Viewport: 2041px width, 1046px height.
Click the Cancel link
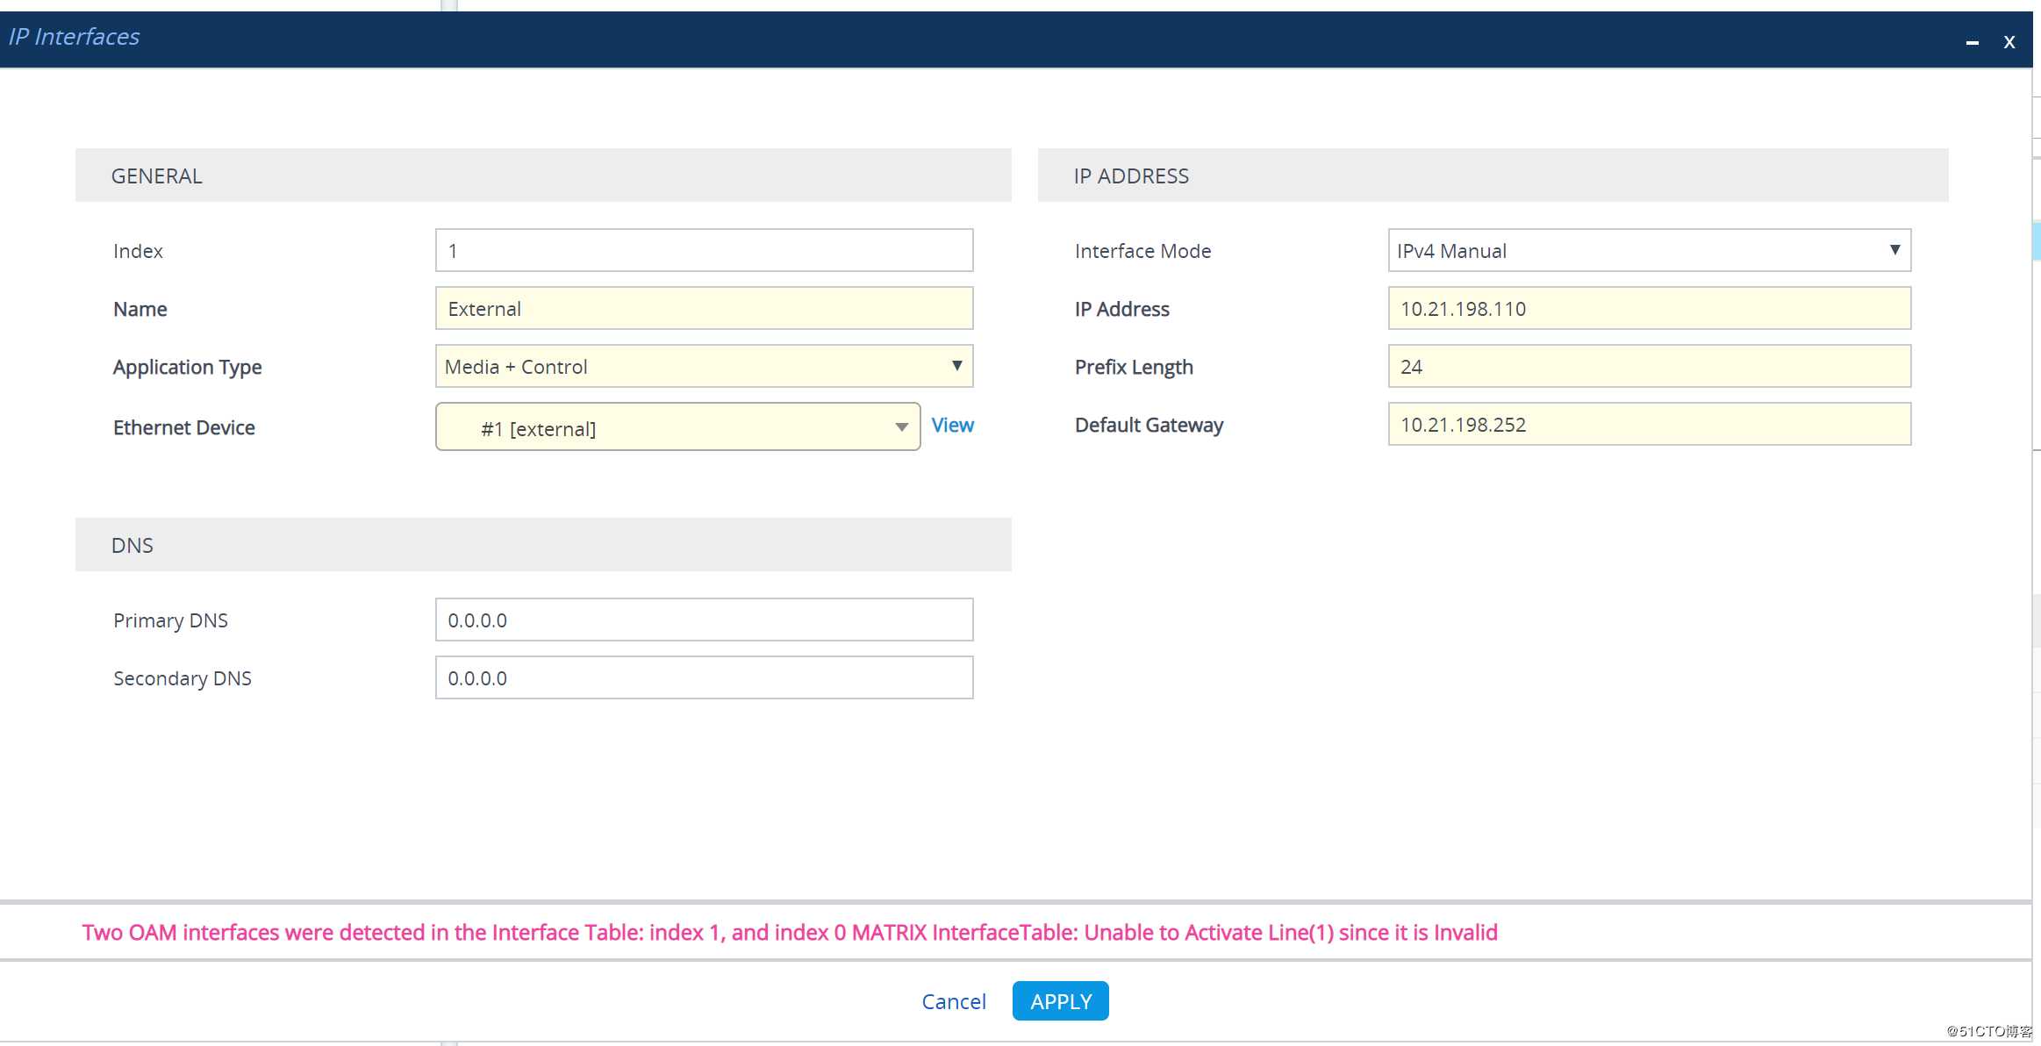(x=954, y=1001)
